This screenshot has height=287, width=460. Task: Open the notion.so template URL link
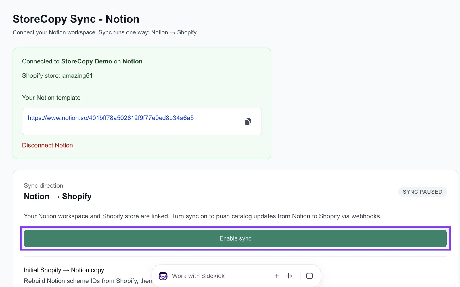[x=111, y=118]
